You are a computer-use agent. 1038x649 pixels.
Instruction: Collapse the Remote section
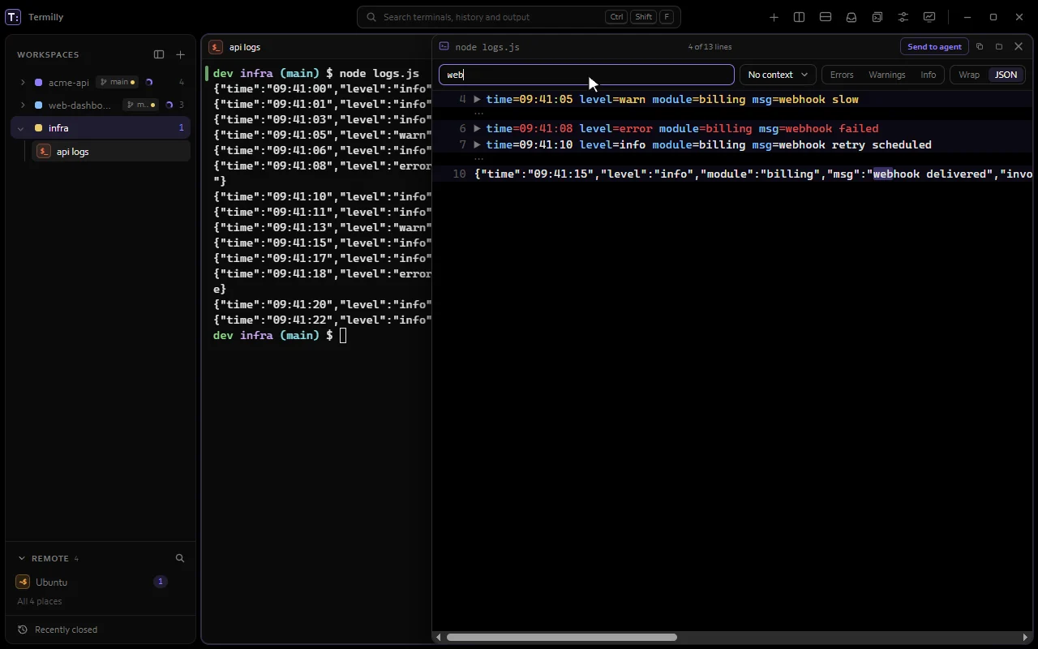[x=22, y=558]
